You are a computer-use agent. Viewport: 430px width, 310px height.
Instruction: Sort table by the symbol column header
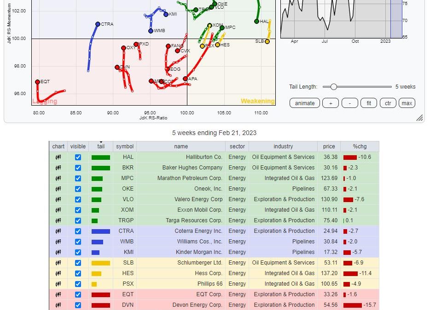pyautogui.click(x=125, y=147)
